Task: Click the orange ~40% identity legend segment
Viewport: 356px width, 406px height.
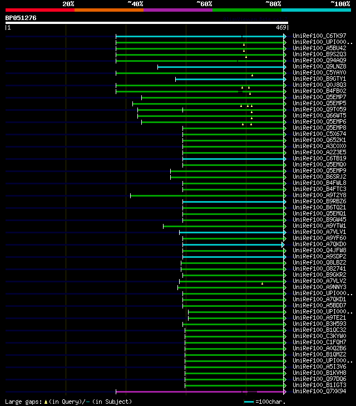Action: [x=109, y=10]
